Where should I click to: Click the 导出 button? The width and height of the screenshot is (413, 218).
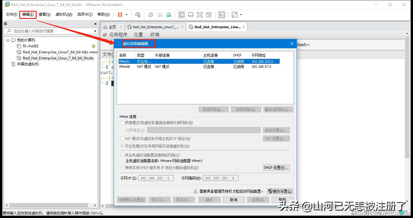click(184, 200)
